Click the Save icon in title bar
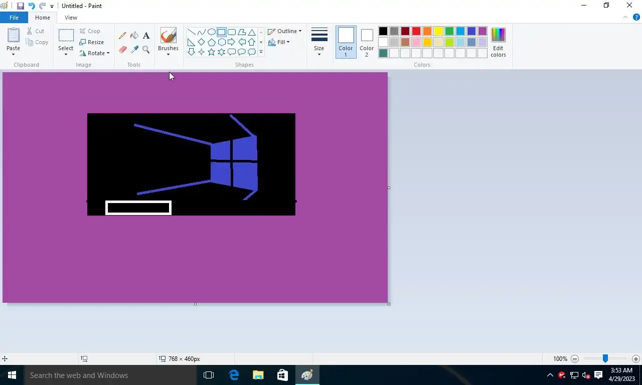The height and width of the screenshot is (385, 642). 21,6
